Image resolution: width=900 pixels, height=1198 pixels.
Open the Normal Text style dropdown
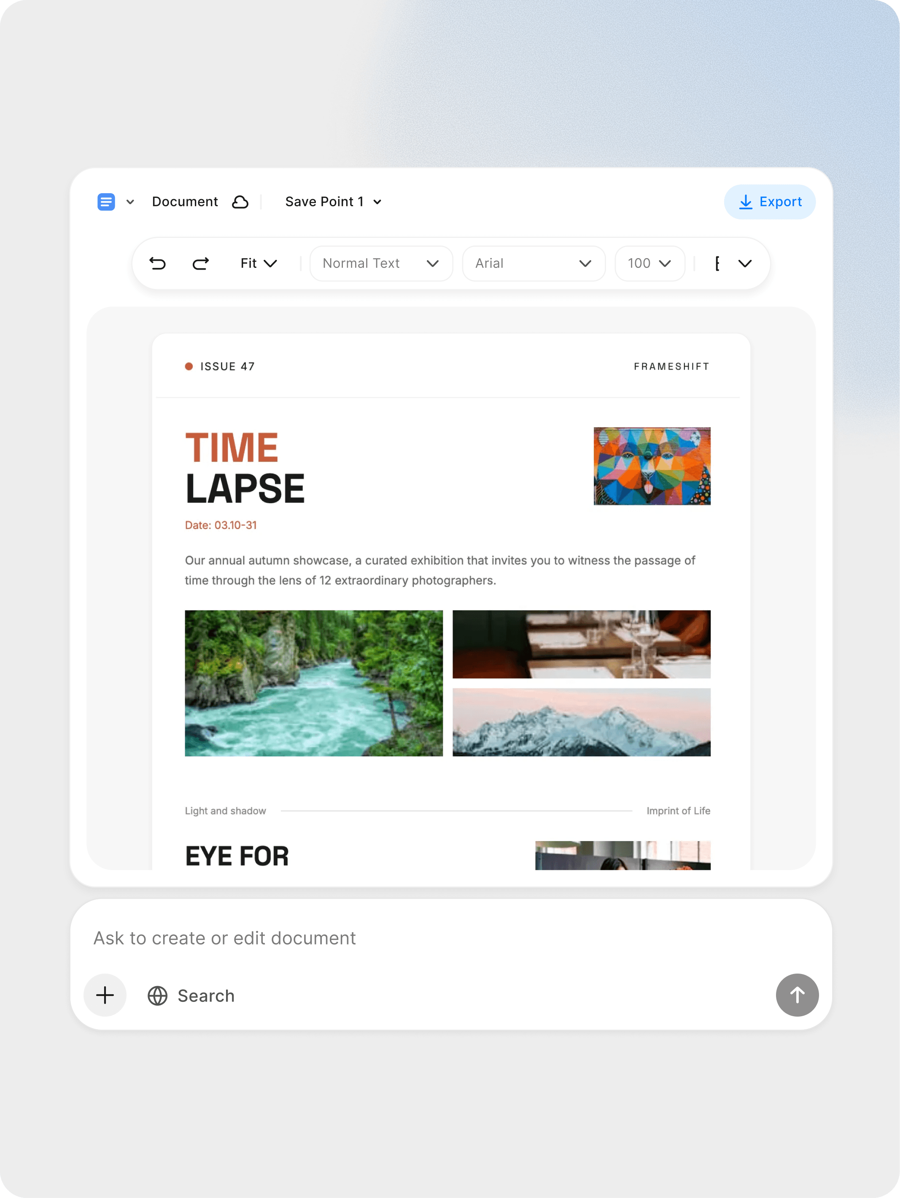pyautogui.click(x=381, y=264)
